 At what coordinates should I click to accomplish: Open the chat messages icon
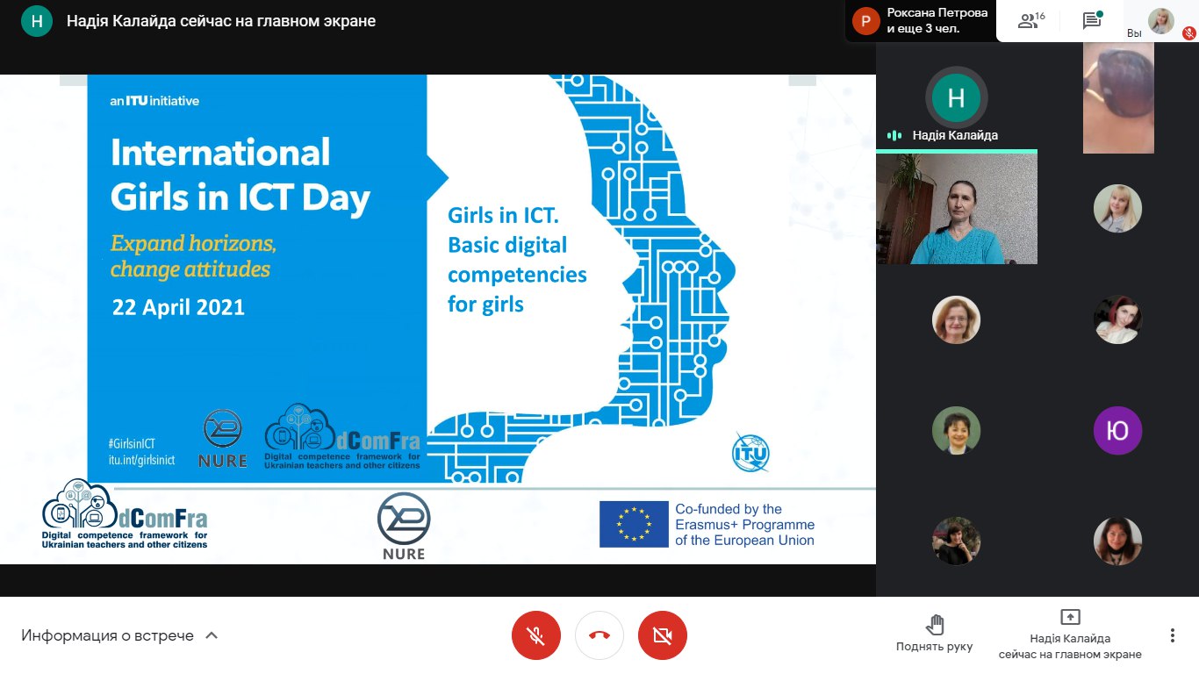tap(1092, 21)
